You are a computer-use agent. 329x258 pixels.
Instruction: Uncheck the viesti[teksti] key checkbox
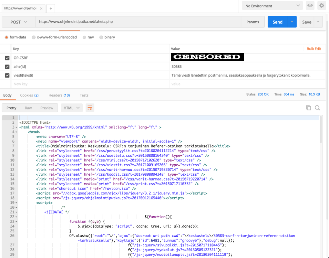coord(7,75)
